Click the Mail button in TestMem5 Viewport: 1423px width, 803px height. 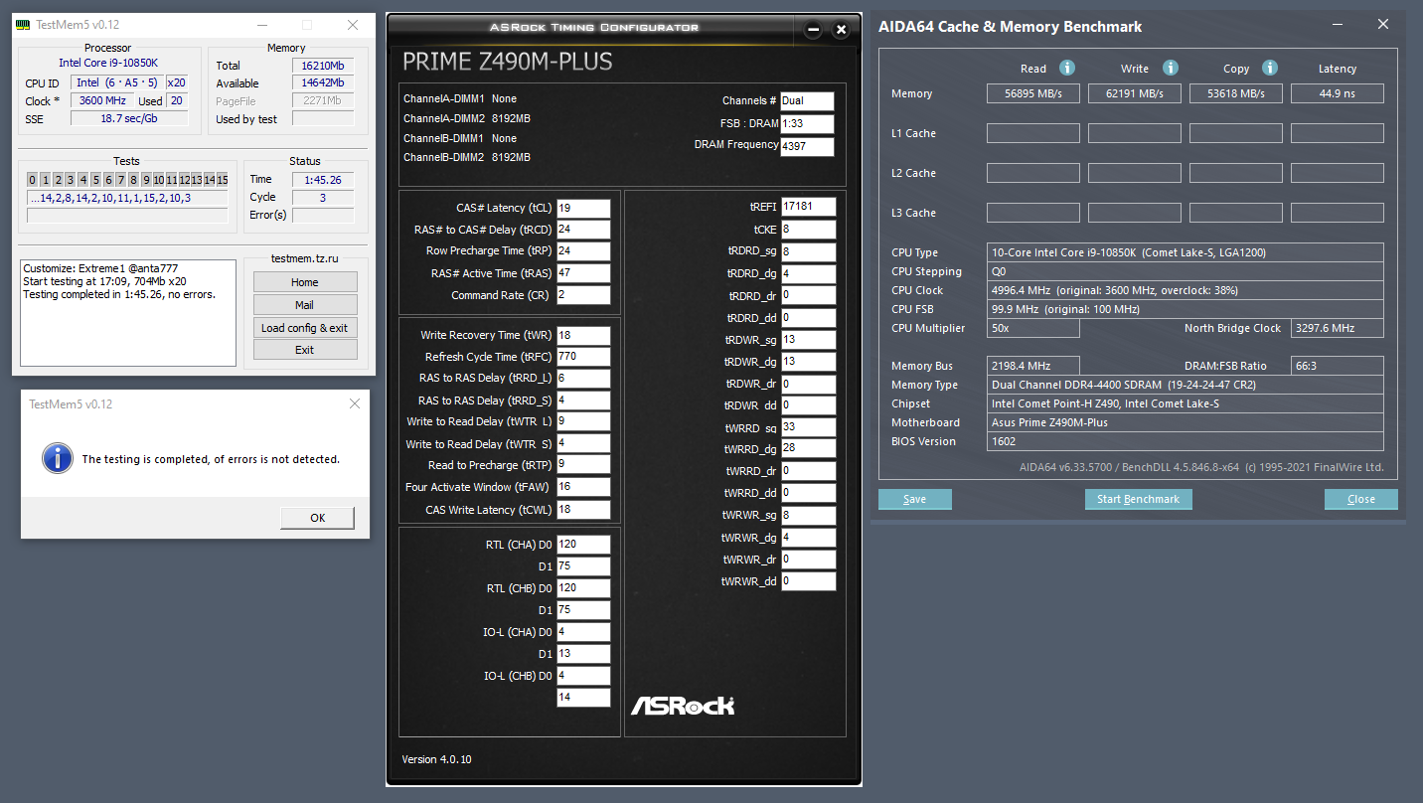(x=305, y=305)
